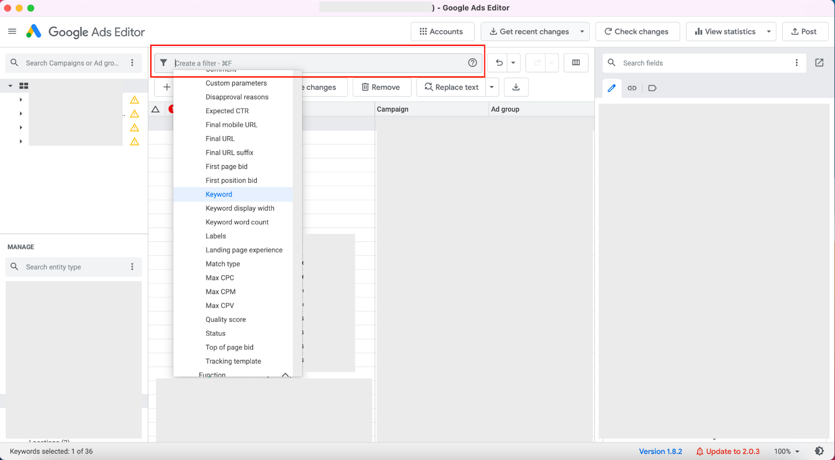Screen dimensions: 835x460
Task: Expand the fourth campaign tree arrow
Action: coord(21,141)
